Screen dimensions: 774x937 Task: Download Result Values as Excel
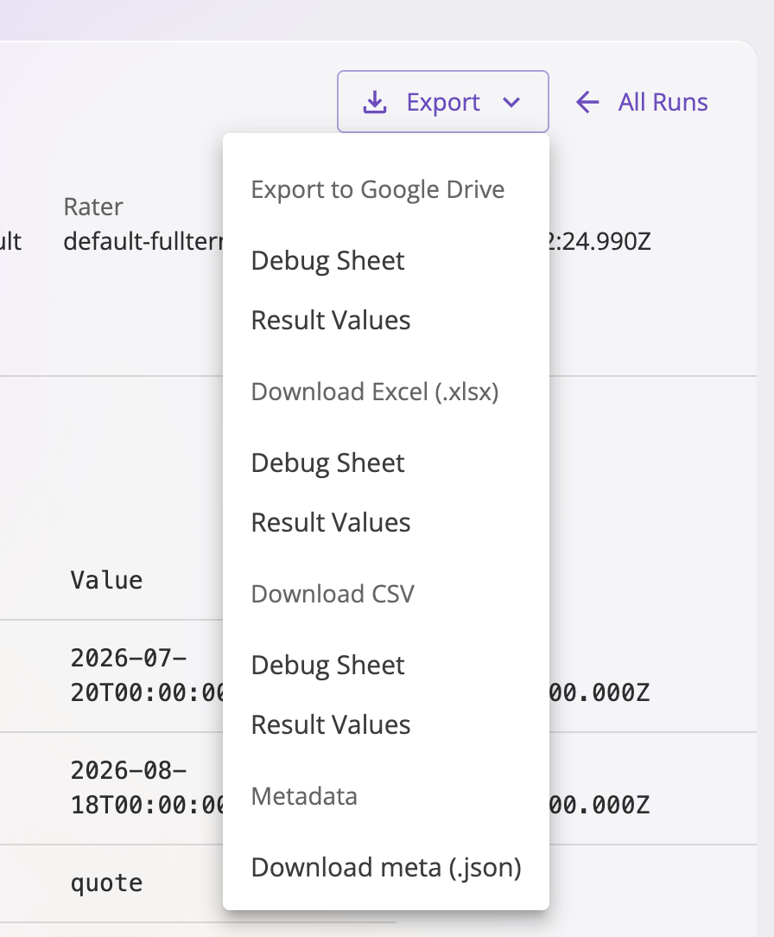pyautogui.click(x=386, y=522)
